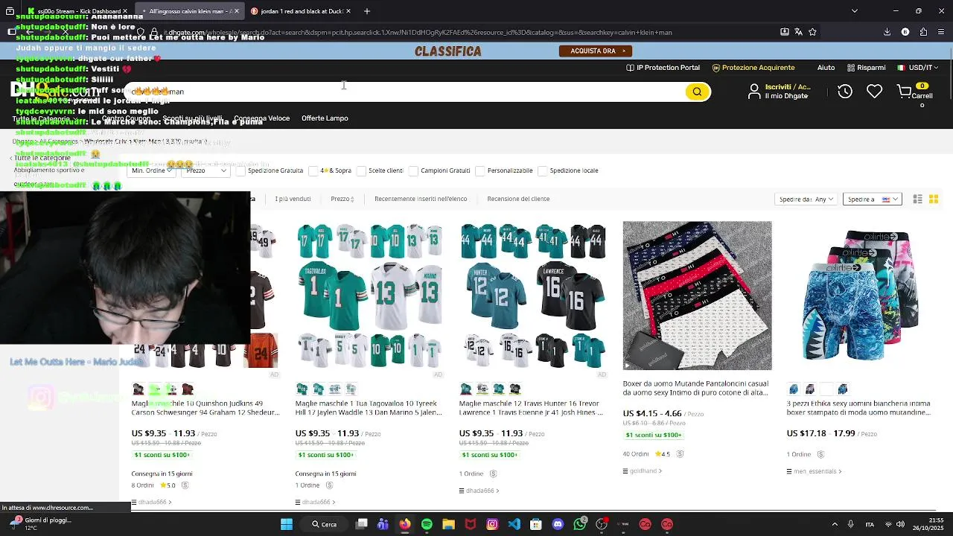Viewport: 953px width, 536px height.
Task: Open the Windows Start menu
Action: [x=287, y=524]
